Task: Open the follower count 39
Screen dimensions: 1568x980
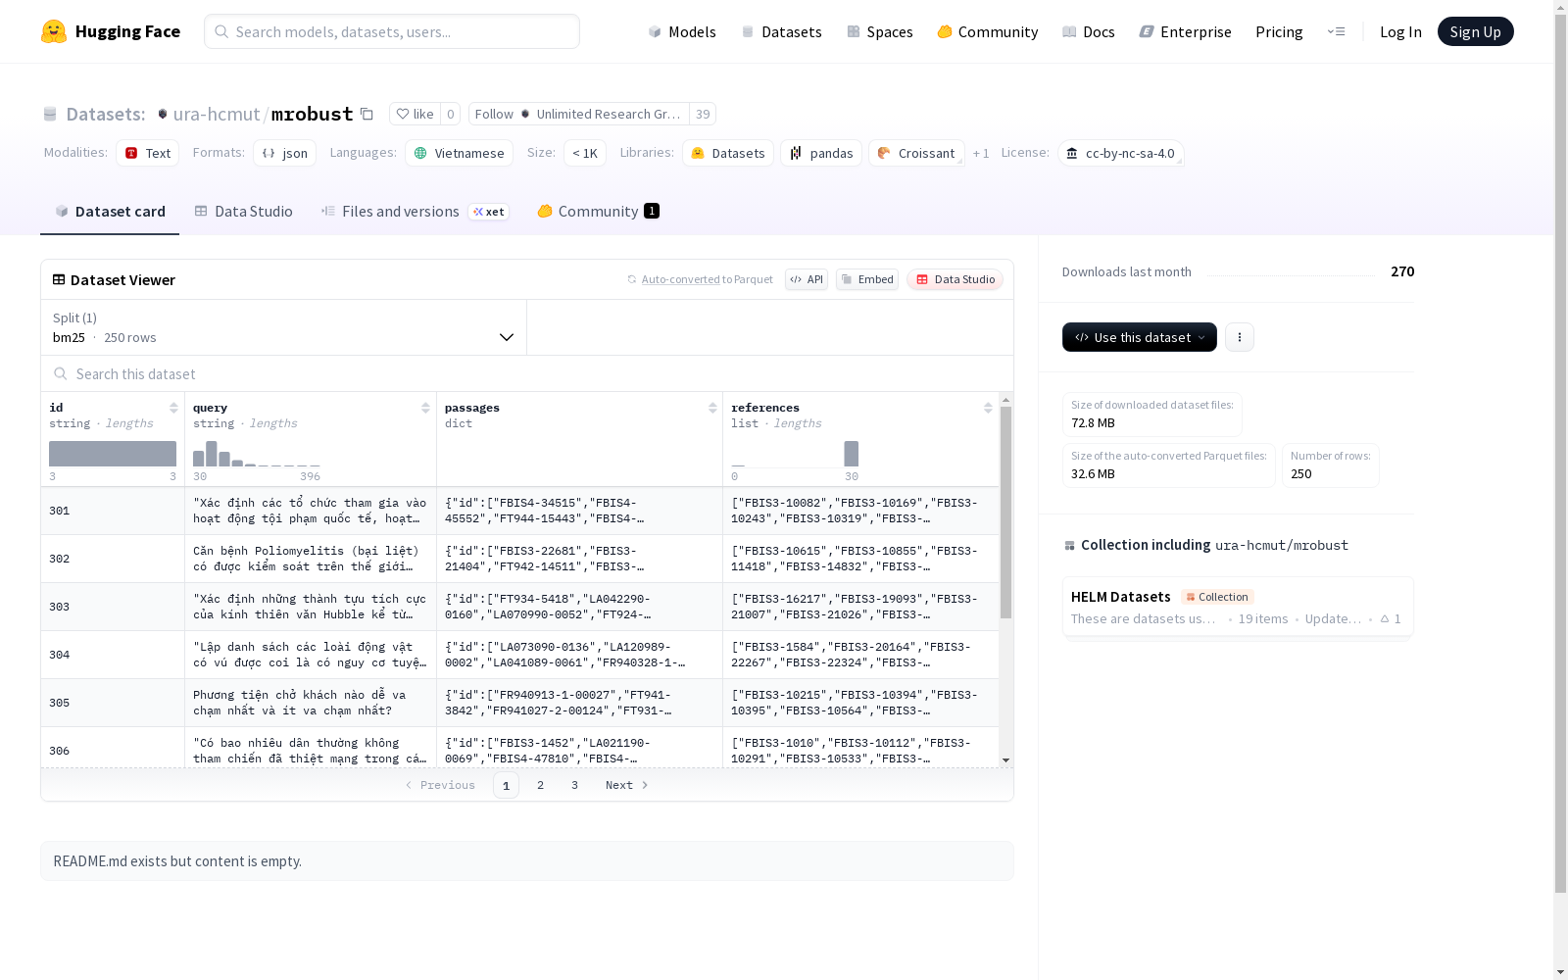Action: [x=703, y=114]
